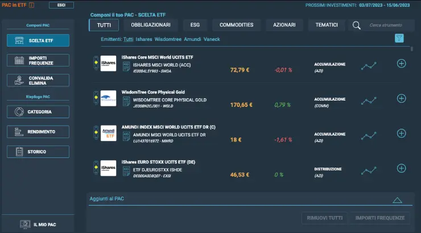Image resolution: width=421 pixels, height=233 pixels.
Task: Switch to AZIONARI tab
Action: tap(284, 25)
